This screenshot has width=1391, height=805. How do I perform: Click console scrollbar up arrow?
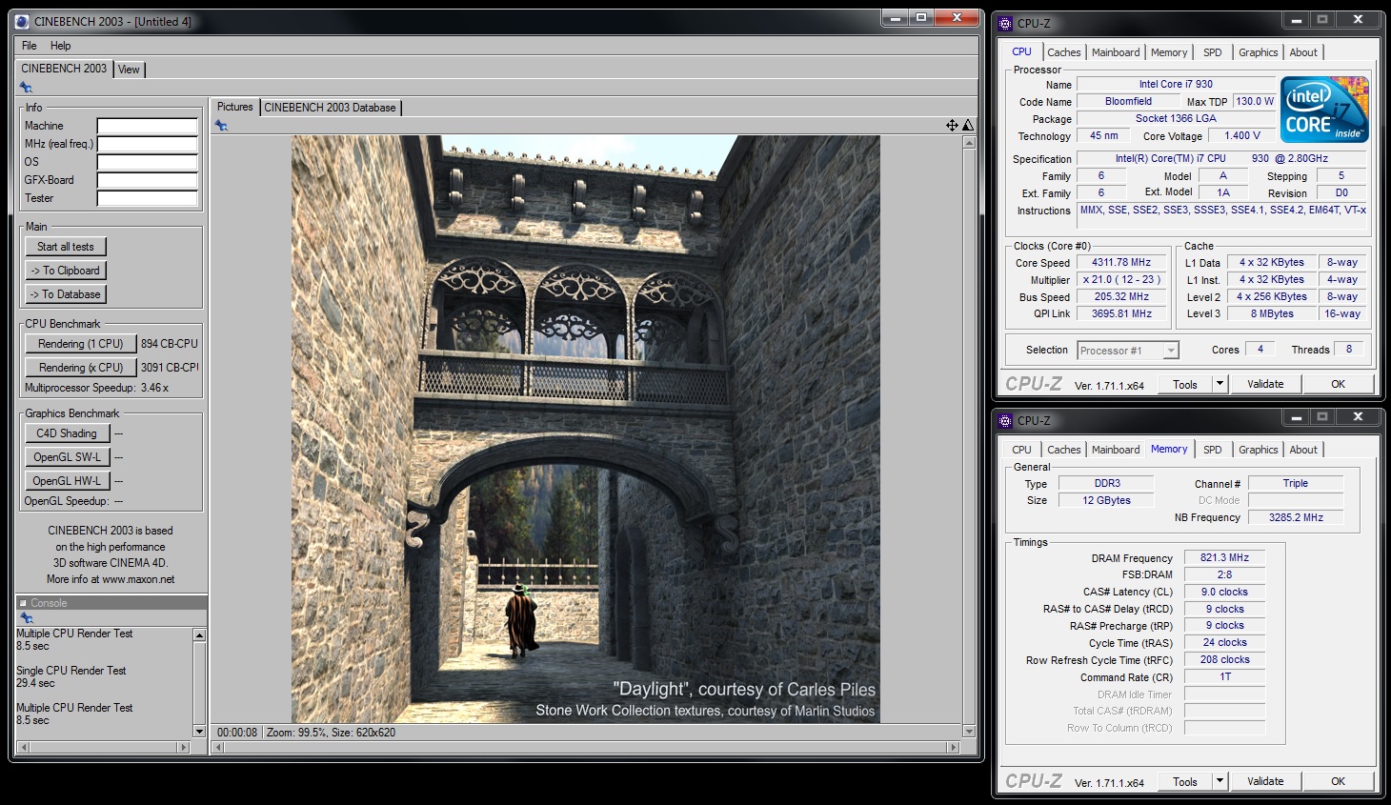(199, 634)
